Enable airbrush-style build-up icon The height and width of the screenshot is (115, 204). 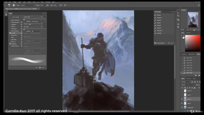61,5
